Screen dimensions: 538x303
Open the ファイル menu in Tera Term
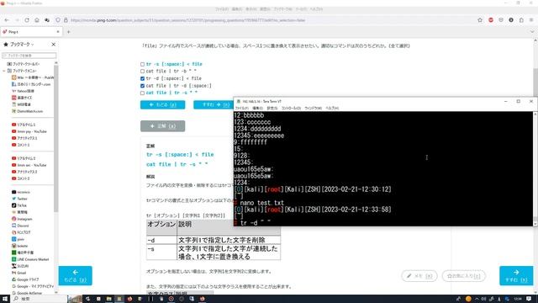click(x=241, y=109)
